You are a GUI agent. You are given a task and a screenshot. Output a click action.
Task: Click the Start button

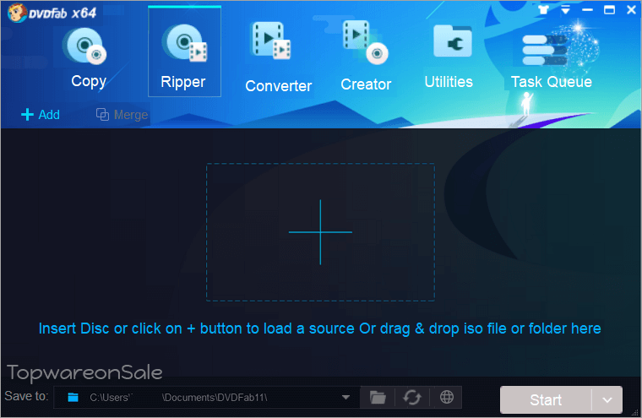point(546,400)
